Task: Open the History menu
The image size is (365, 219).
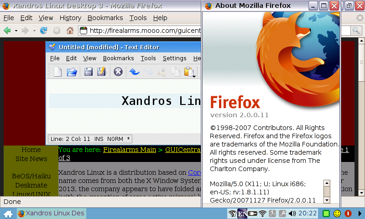Action: (x=70, y=18)
